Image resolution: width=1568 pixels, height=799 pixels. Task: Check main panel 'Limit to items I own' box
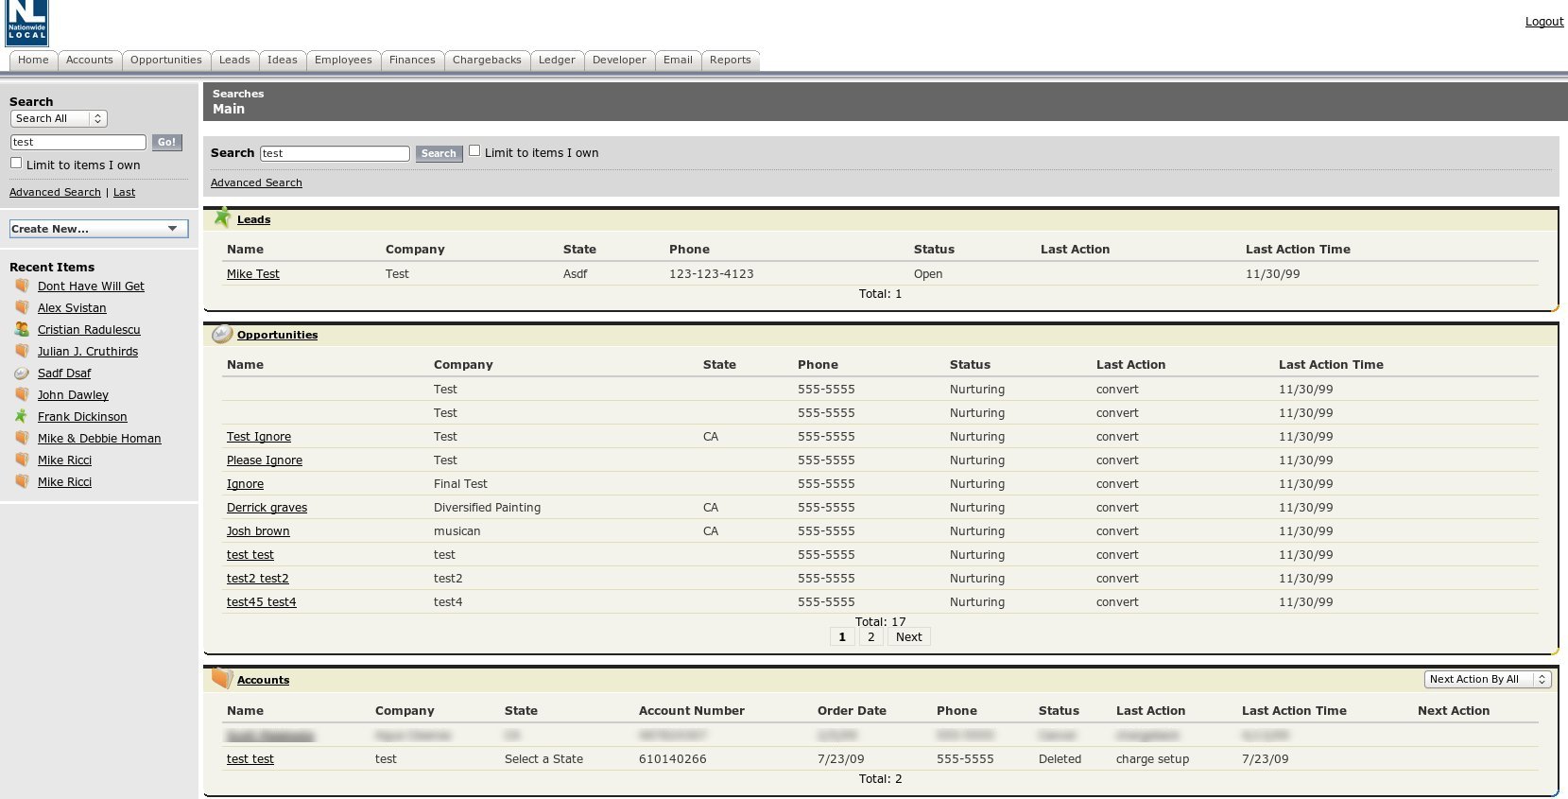coord(474,150)
